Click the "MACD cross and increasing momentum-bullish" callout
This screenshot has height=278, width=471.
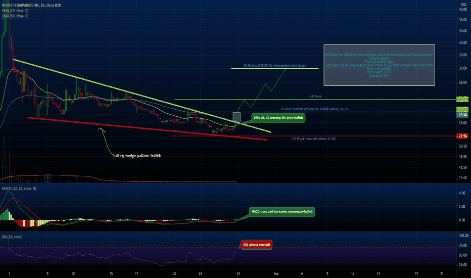pos(282,212)
